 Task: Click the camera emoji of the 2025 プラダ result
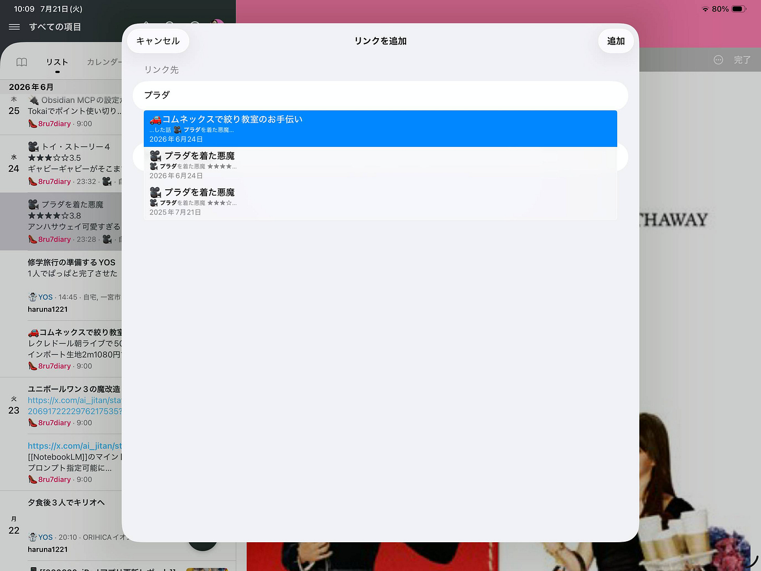point(155,192)
